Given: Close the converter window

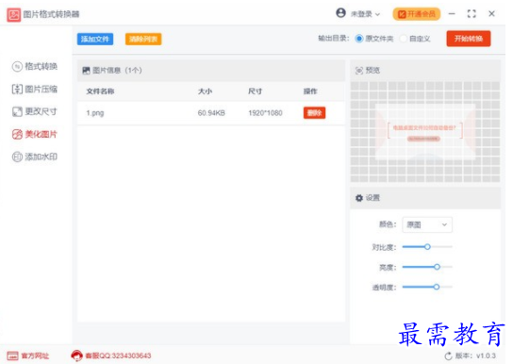Looking at the screenshot, I should tap(491, 14).
